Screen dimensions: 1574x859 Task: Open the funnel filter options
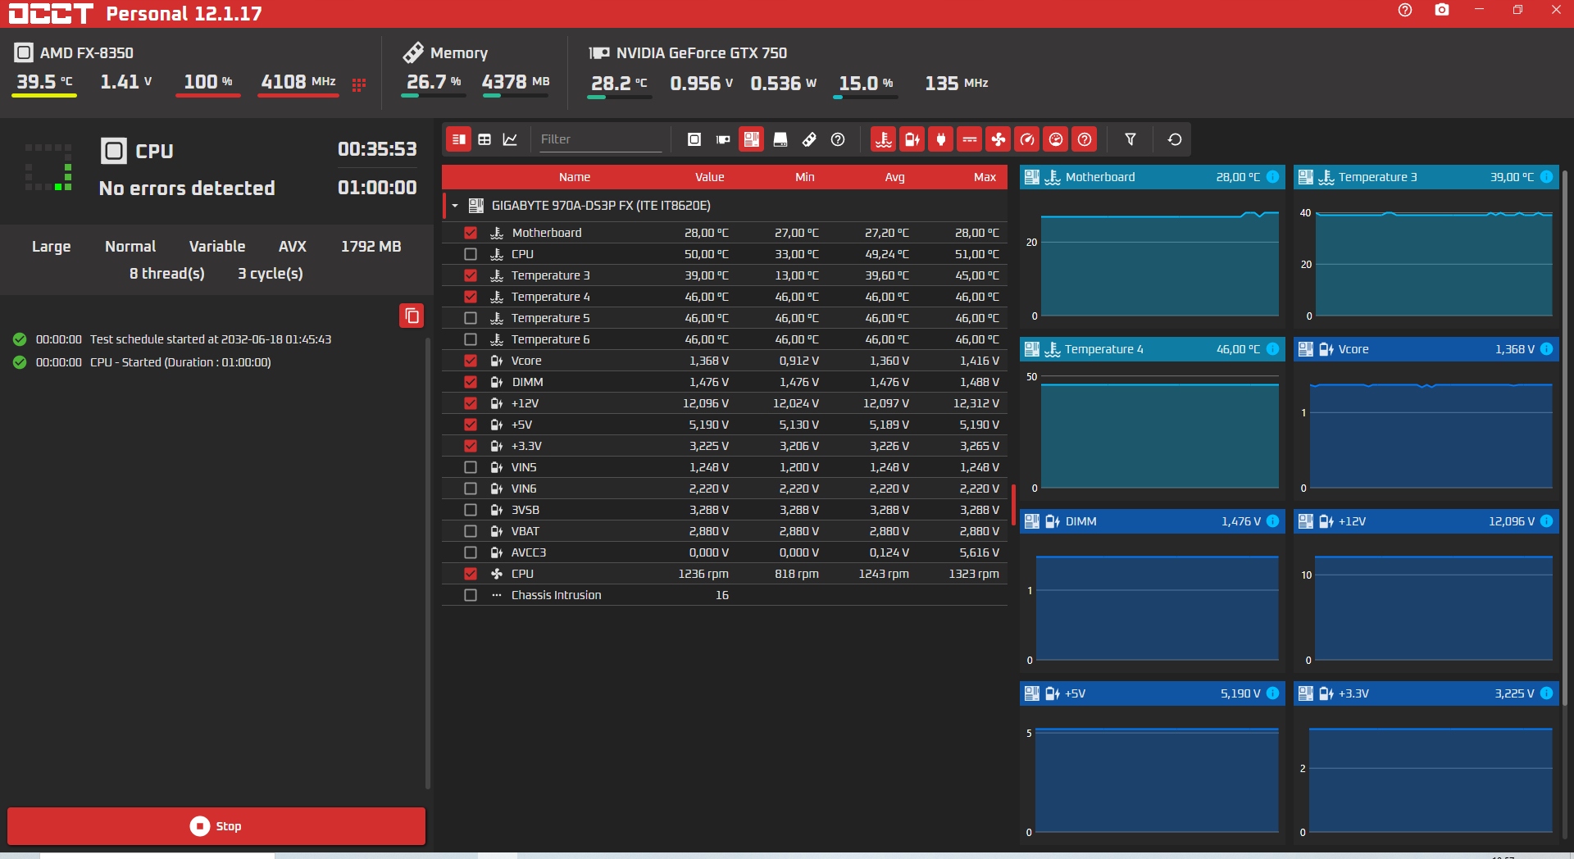(x=1130, y=139)
